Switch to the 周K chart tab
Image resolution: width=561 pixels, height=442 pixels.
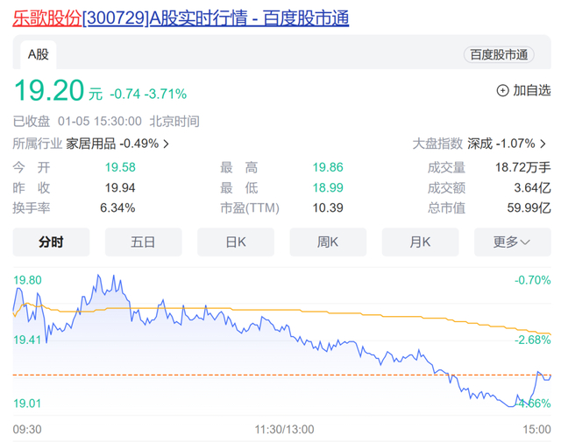click(x=328, y=242)
